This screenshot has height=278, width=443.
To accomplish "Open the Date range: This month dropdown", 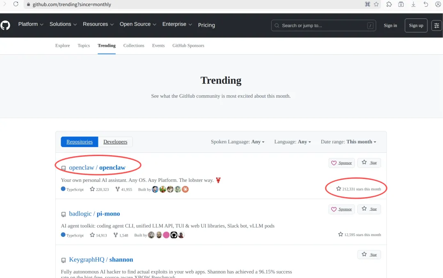I will click(x=349, y=142).
